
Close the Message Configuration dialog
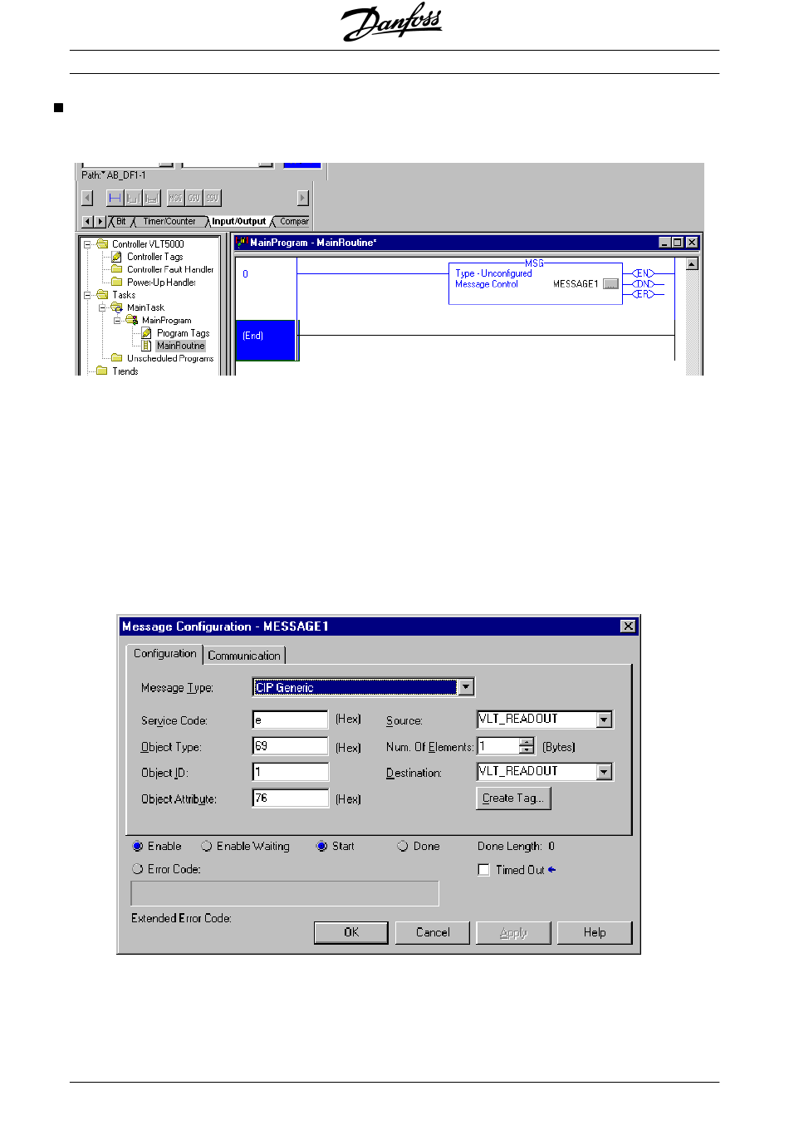[628, 626]
